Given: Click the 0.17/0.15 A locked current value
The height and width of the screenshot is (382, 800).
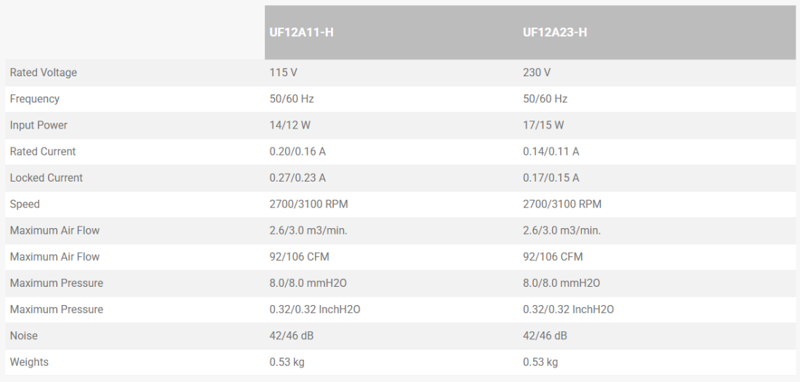Looking at the screenshot, I should click(551, 178).
